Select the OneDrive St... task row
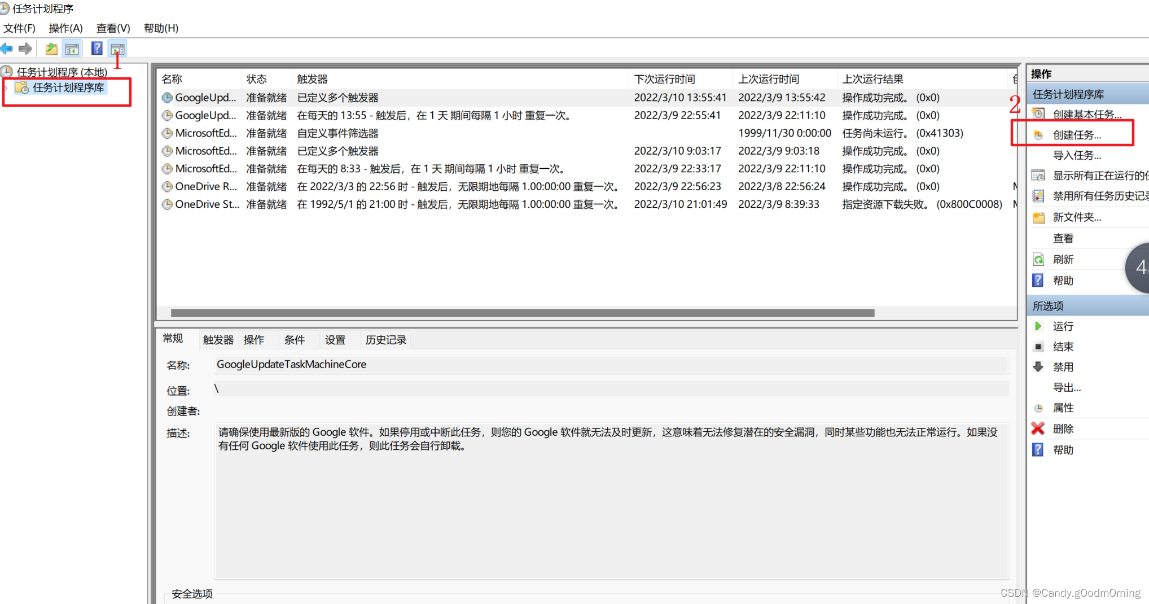1149x604 pixels. [x=587, y=204]
